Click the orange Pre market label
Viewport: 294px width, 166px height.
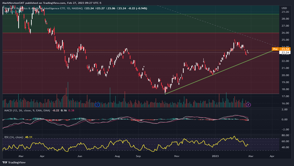pyautogui.click(x=275, y=49)
